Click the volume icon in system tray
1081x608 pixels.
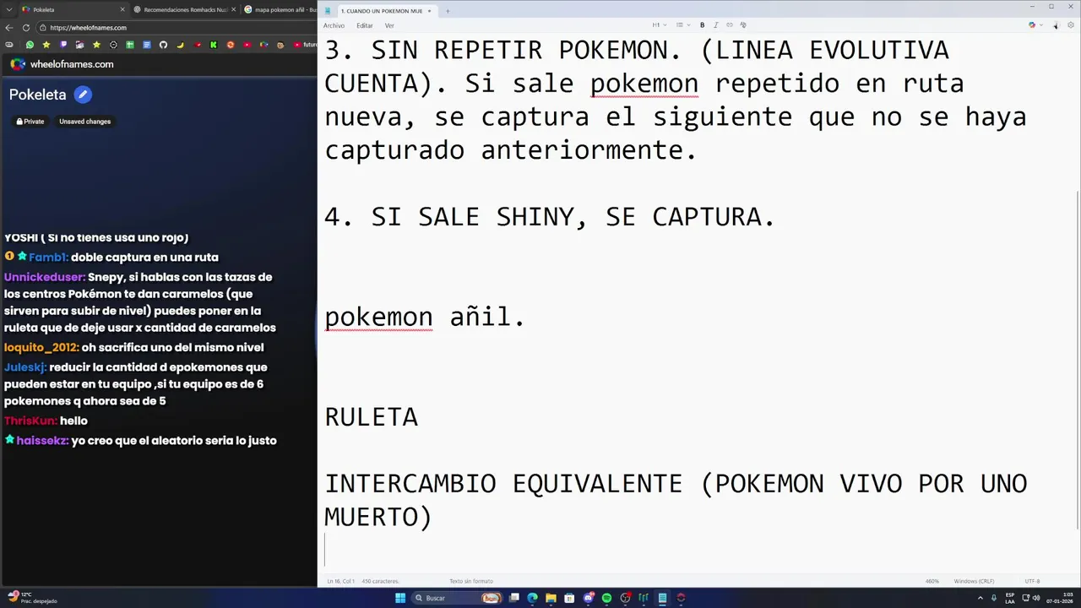[x=1036, y=598]
